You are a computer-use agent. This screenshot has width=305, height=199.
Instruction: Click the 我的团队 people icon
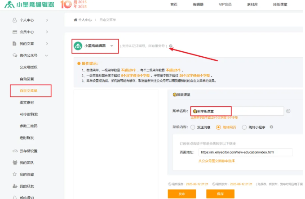click(x=15, y=163)
